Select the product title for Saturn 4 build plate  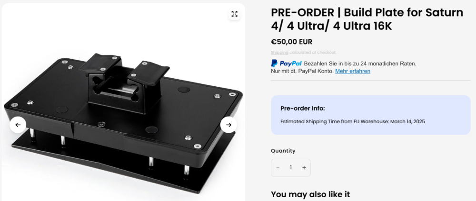click(367, 19)
